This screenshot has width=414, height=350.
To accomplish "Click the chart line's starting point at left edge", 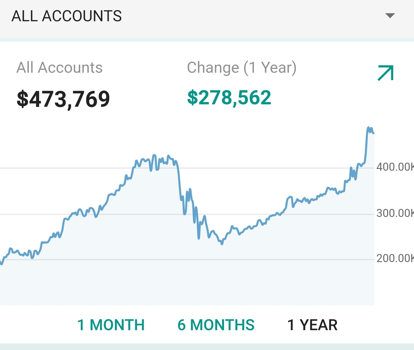I will point(2,263).
